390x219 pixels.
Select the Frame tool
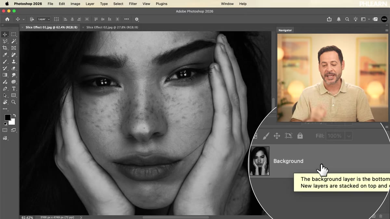point(14,48)
